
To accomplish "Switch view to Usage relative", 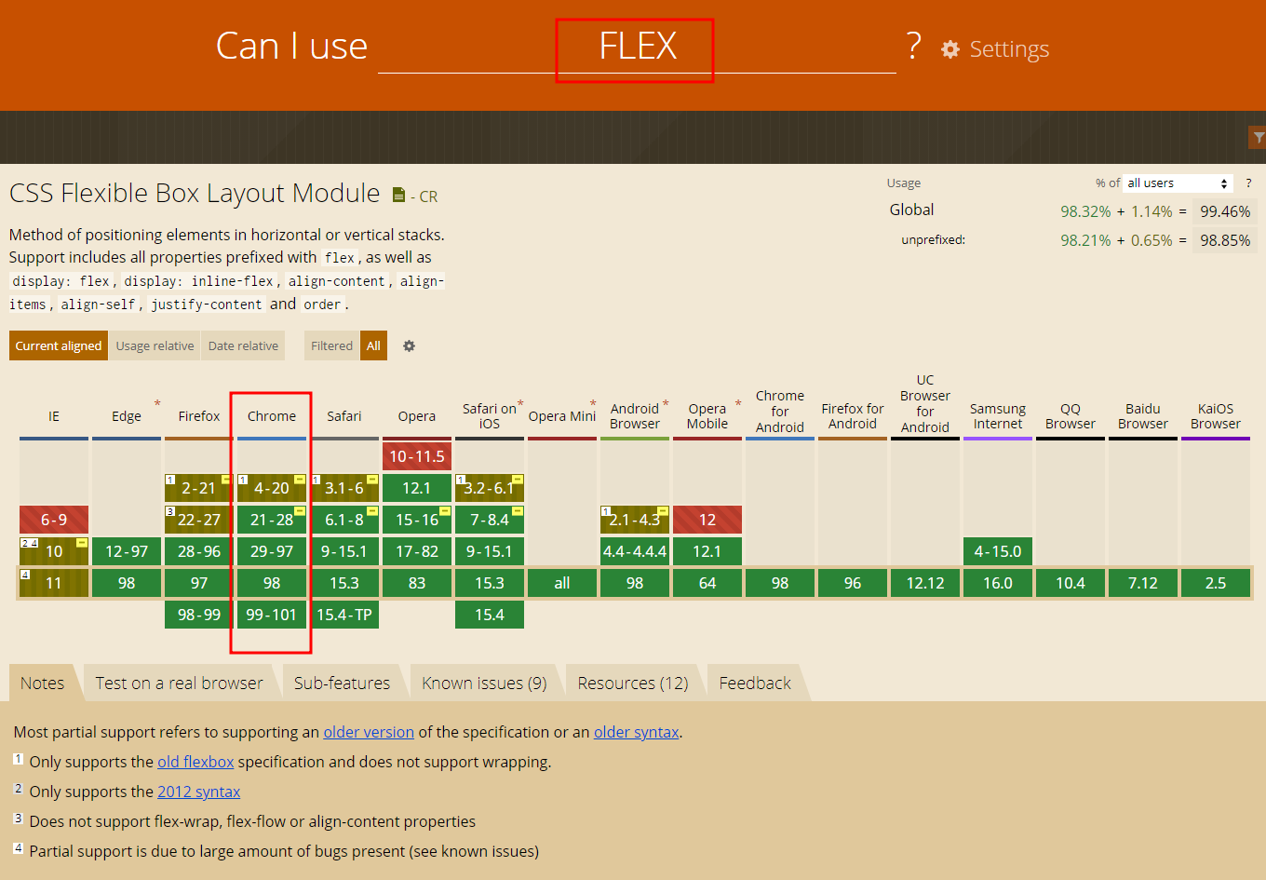I will (x=155, y=345).
